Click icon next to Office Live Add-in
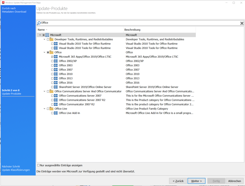Image resolution: width=245 pixels, height=186 pixels. click(56, 113)
